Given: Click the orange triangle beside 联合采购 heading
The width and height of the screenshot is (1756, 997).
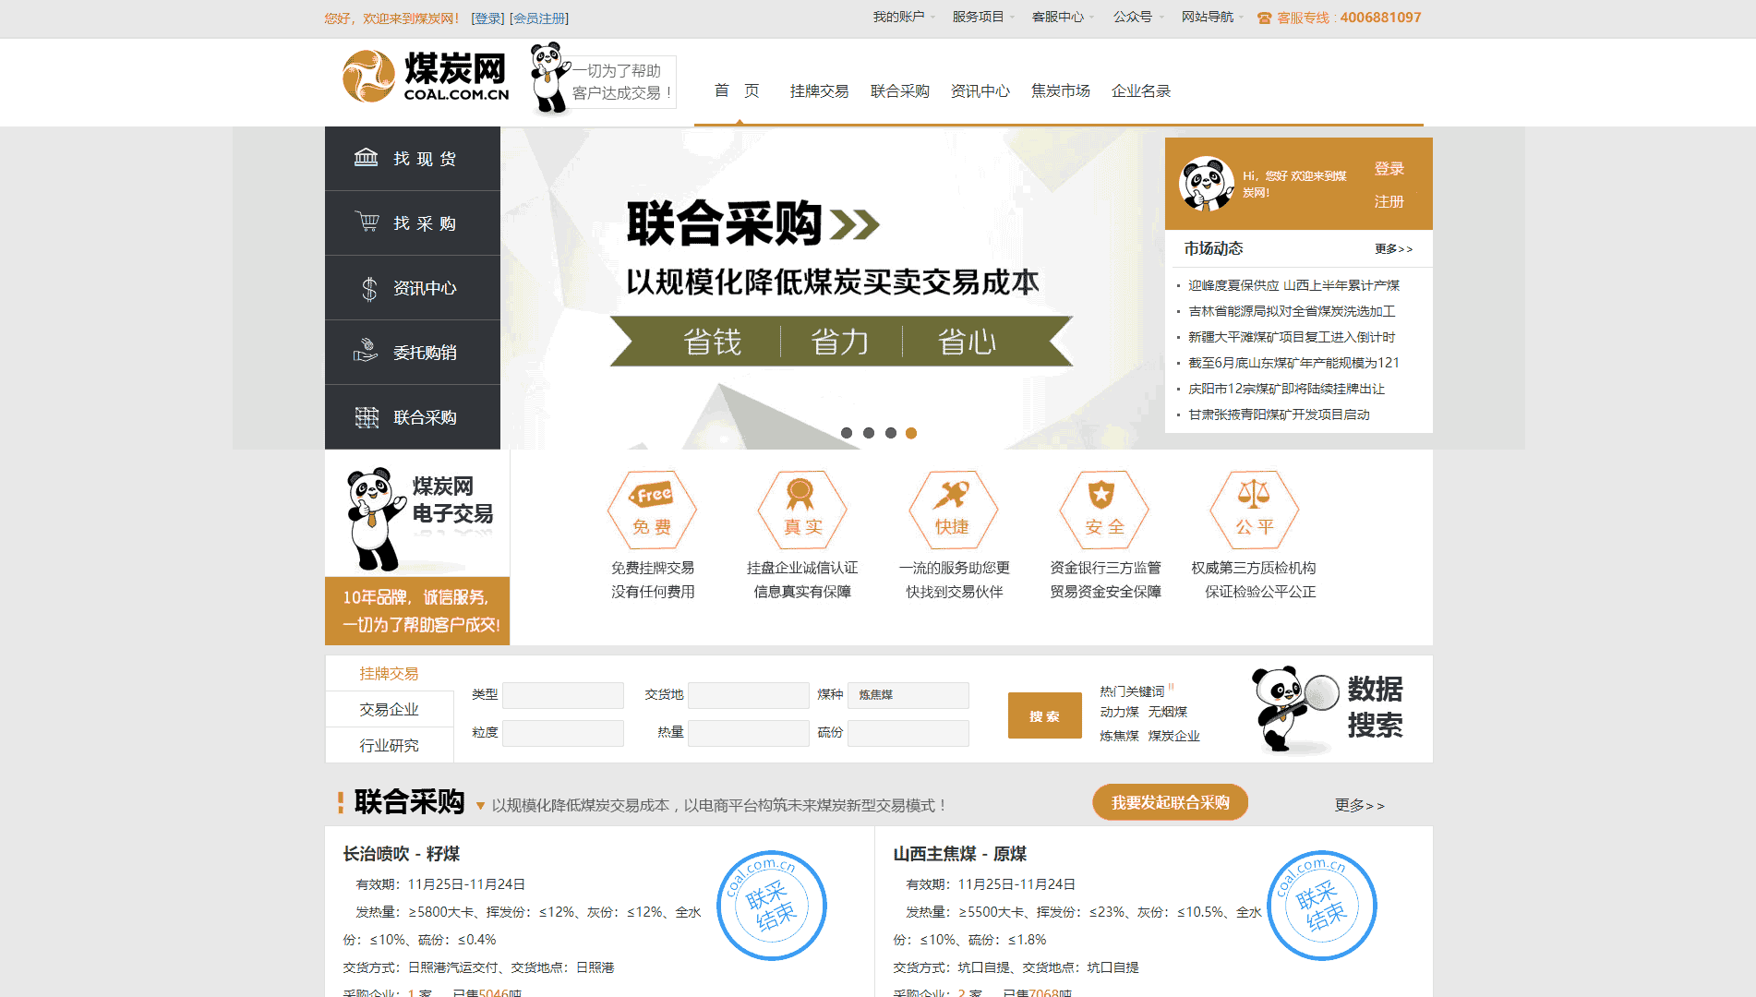Looking at the screenshot, I should 480,806.
